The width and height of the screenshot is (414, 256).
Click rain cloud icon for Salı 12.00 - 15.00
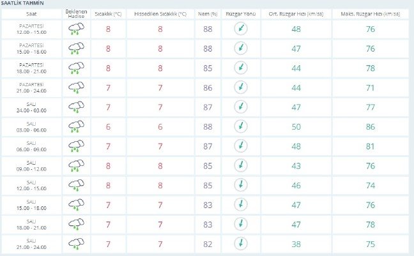(x=76, y=184)
